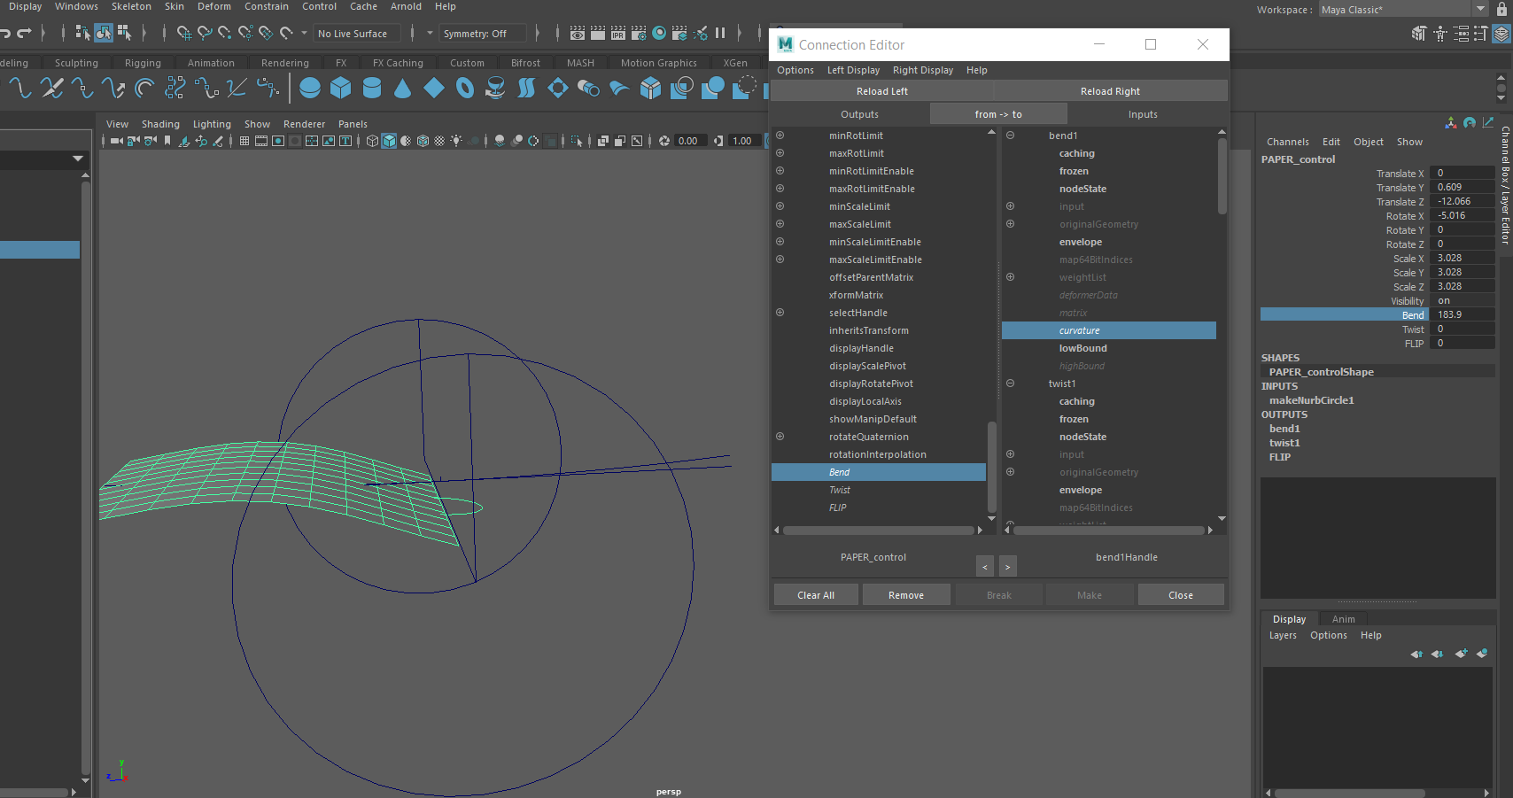This screenshot has width=1513, height=798.
Task: Click the Clear All button
Action: coord(815,594)
